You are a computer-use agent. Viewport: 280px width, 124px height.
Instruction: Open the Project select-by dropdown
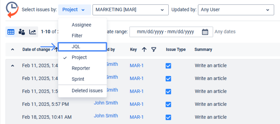[74, 10]
